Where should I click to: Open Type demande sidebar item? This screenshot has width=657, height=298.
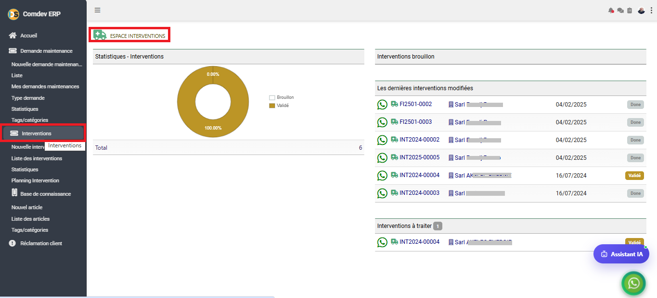[x=28, y=98]
